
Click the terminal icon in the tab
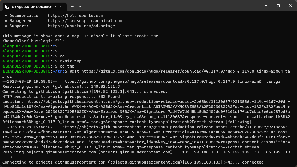point(7,7)
